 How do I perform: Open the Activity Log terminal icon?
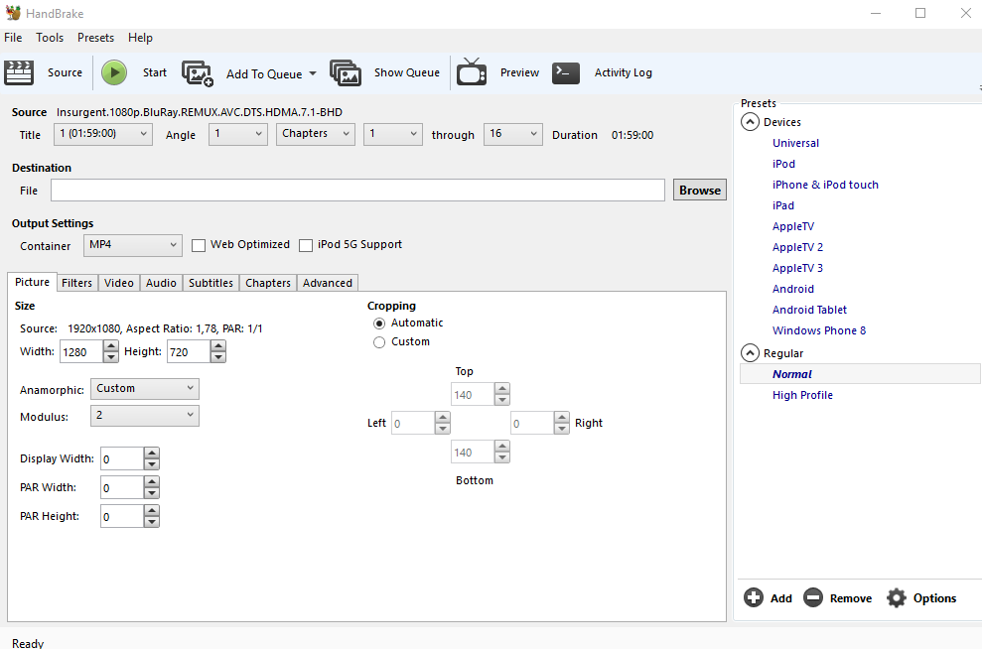click(566, 72)
